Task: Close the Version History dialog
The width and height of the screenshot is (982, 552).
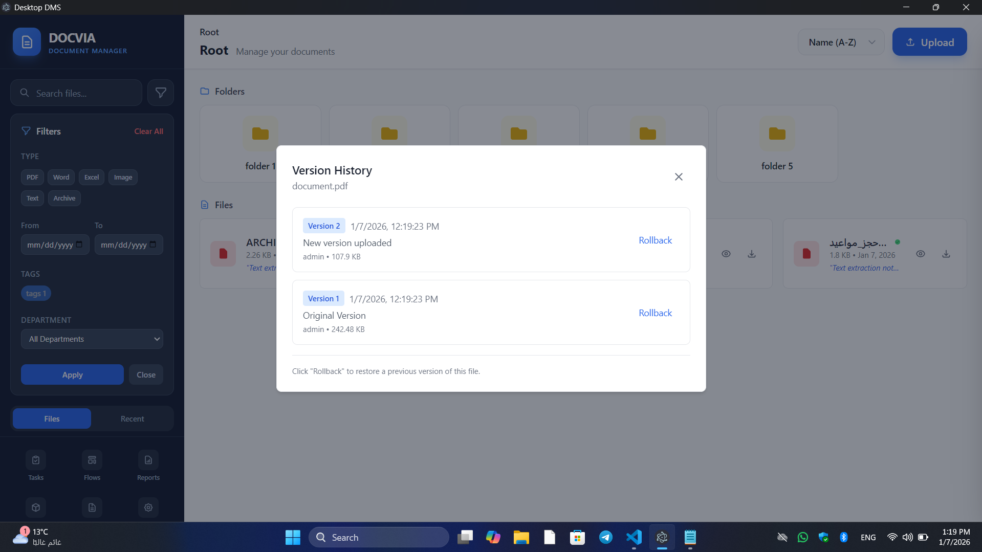Action: pos(679,176)
